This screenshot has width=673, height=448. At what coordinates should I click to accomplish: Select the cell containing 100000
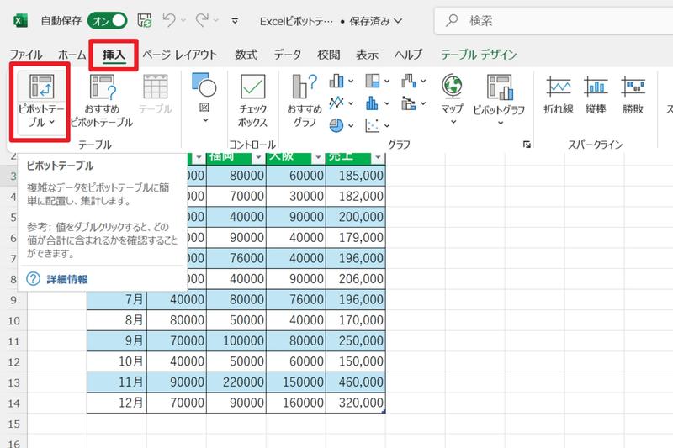pos(236,340)
